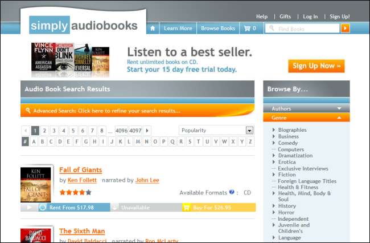Click the Fall of Giants cover thumbnail
370x243 pixels.
(x=36, y=185)
